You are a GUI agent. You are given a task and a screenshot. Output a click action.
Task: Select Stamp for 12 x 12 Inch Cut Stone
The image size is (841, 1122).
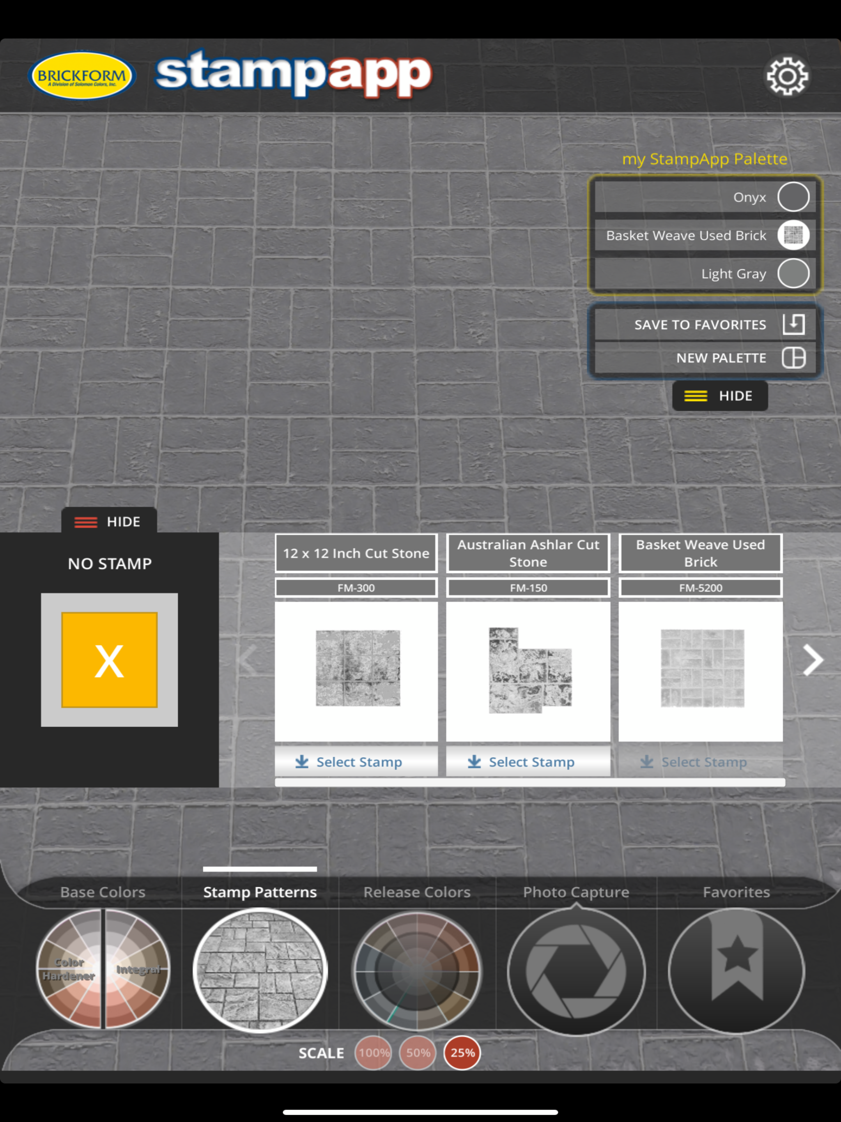pos(356,761)
